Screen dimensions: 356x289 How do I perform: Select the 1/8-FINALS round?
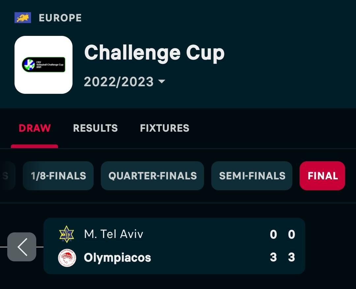click(58, 176)
